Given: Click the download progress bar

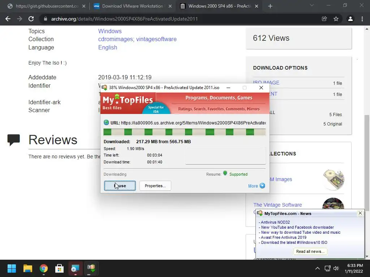Looking at the screenshot, I should click(x=185, y=132).
